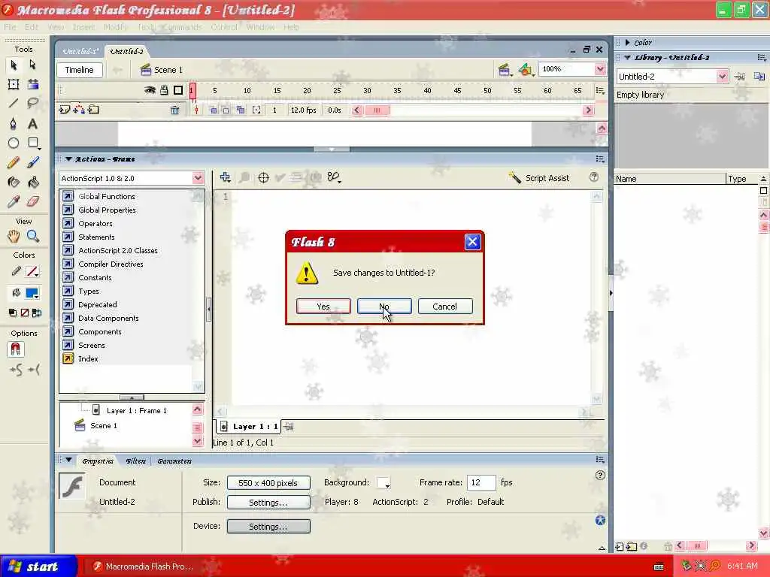Select the Hand tool

(x=14, y=237)
